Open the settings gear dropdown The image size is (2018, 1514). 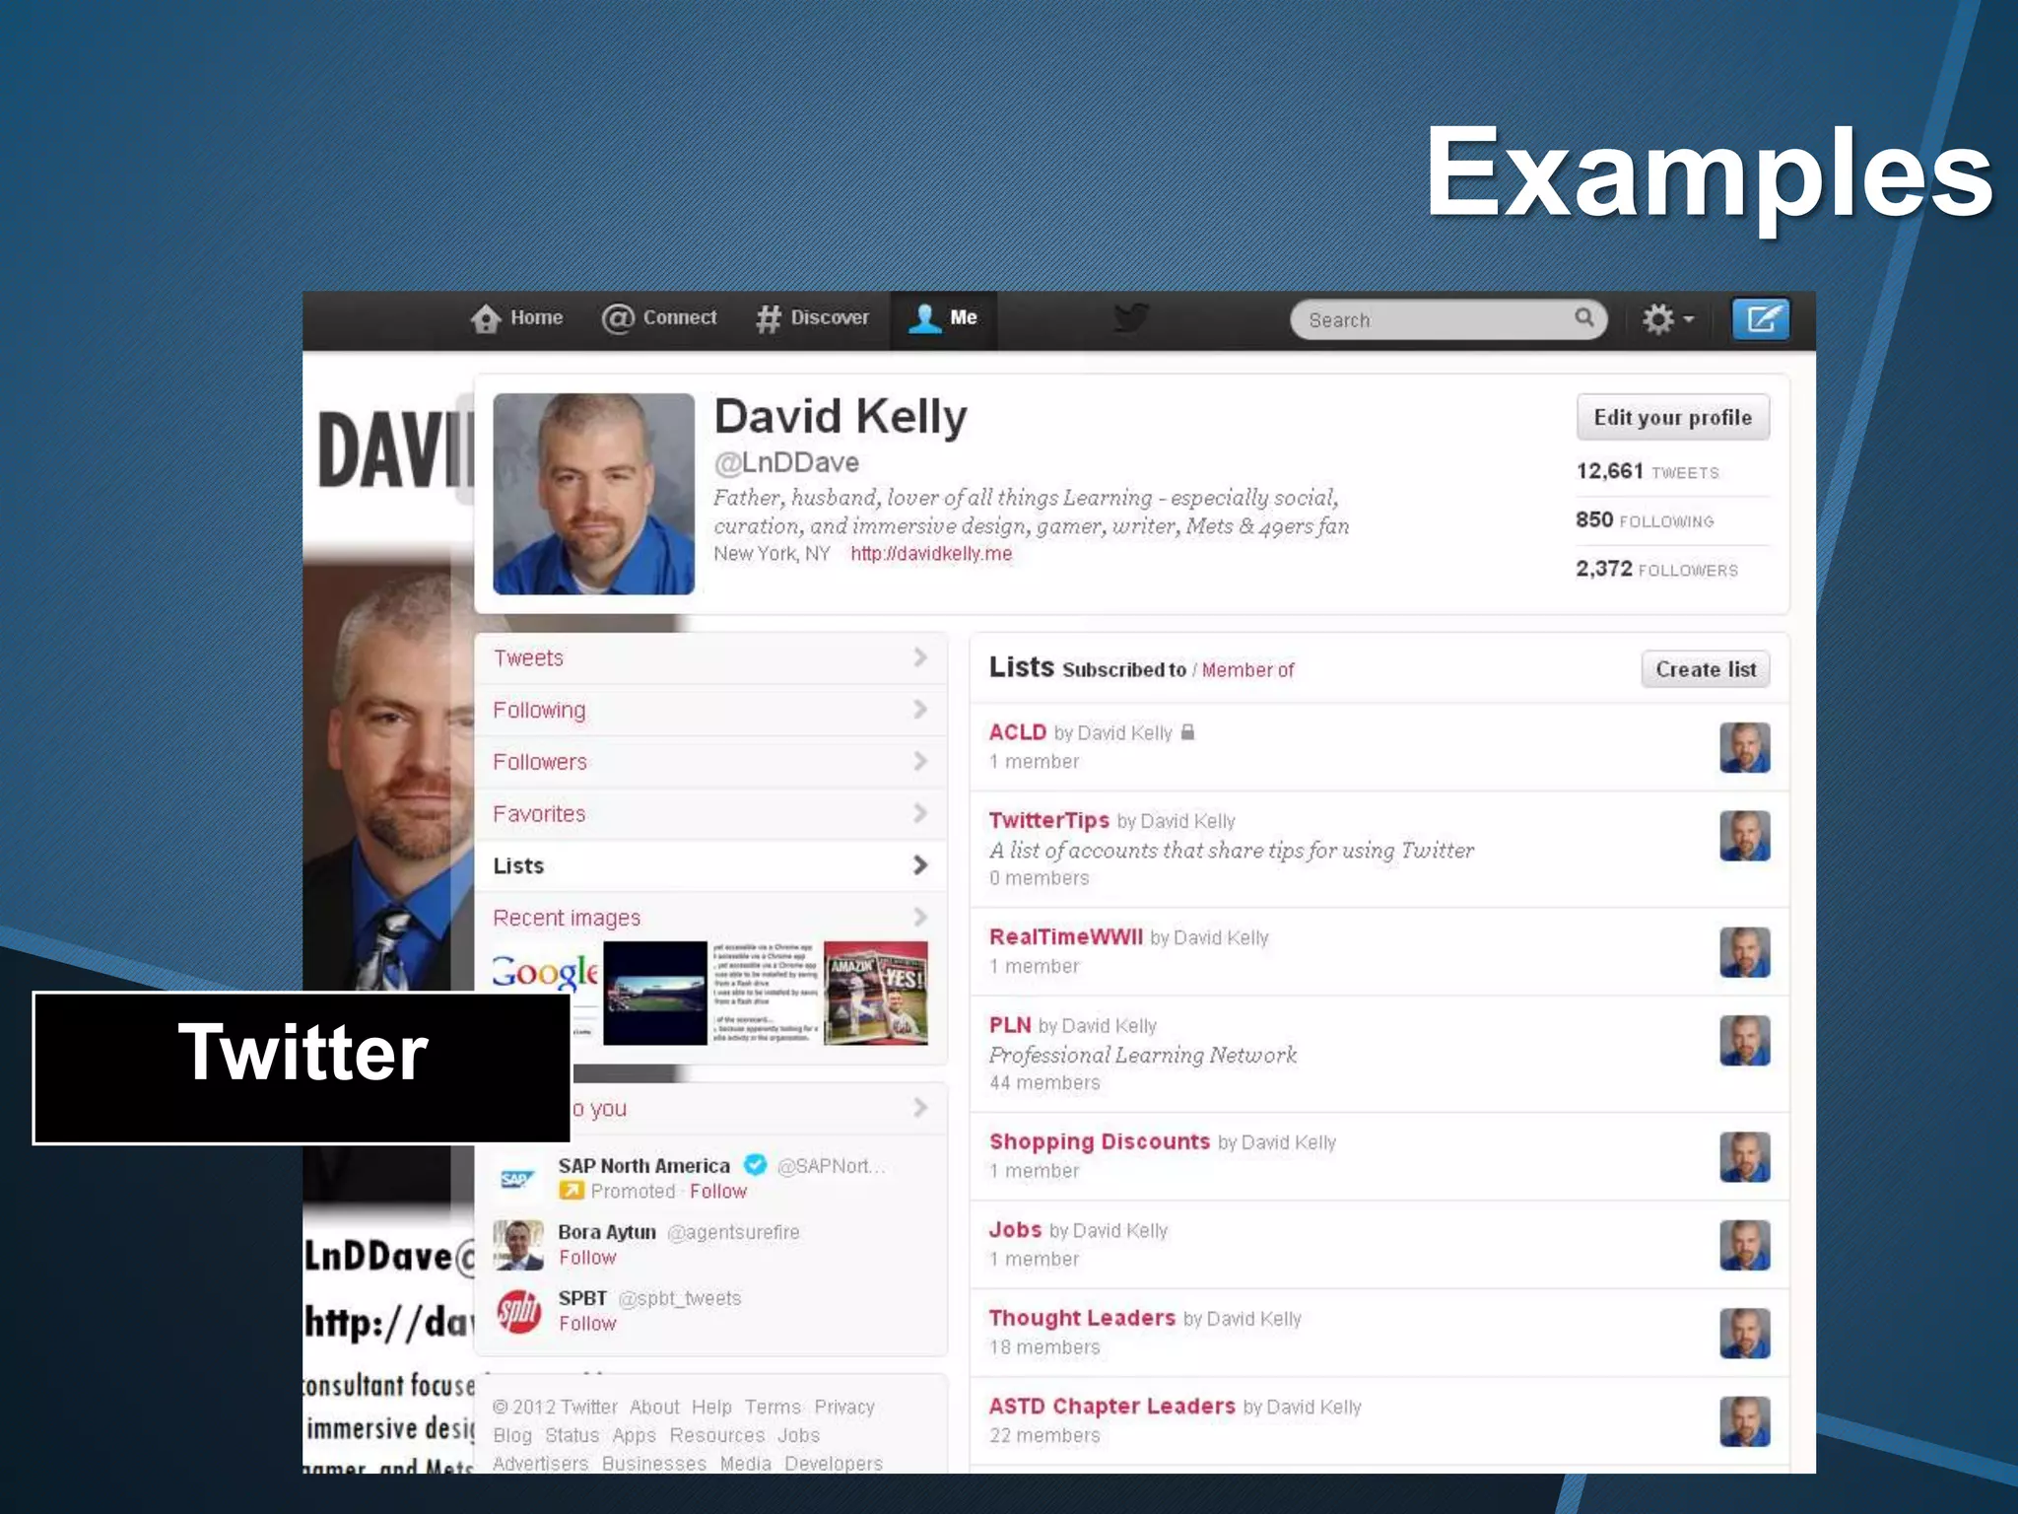point(1667,319)
